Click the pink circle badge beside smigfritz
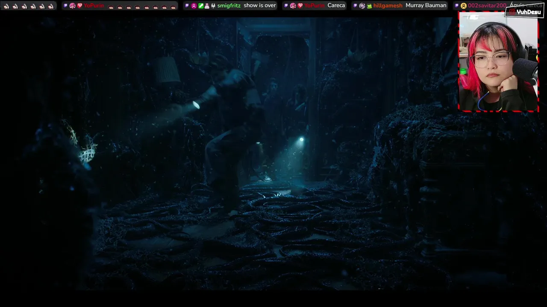Viewport: 547px width, 307px height. coord(194,6)
